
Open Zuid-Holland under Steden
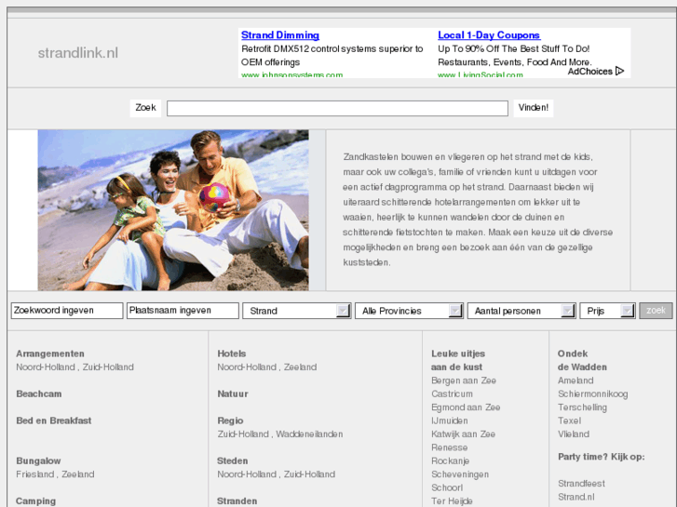point(309,474)
